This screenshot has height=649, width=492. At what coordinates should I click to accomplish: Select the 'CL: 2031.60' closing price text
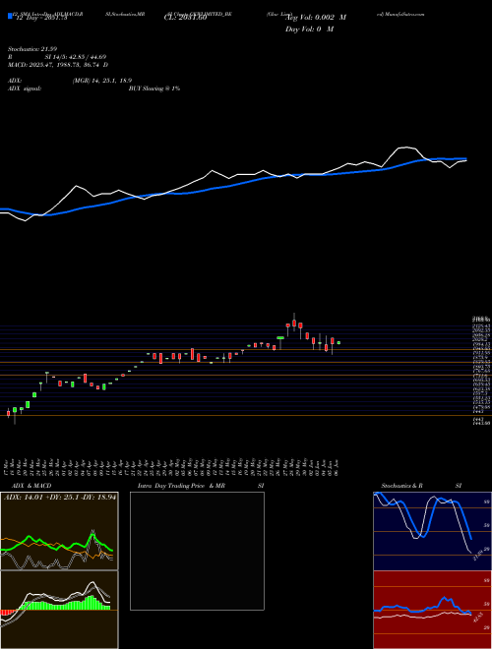click(185, 18)
